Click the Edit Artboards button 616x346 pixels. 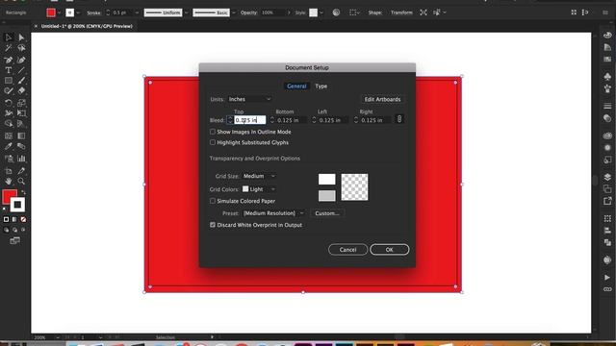pos(382,99)
